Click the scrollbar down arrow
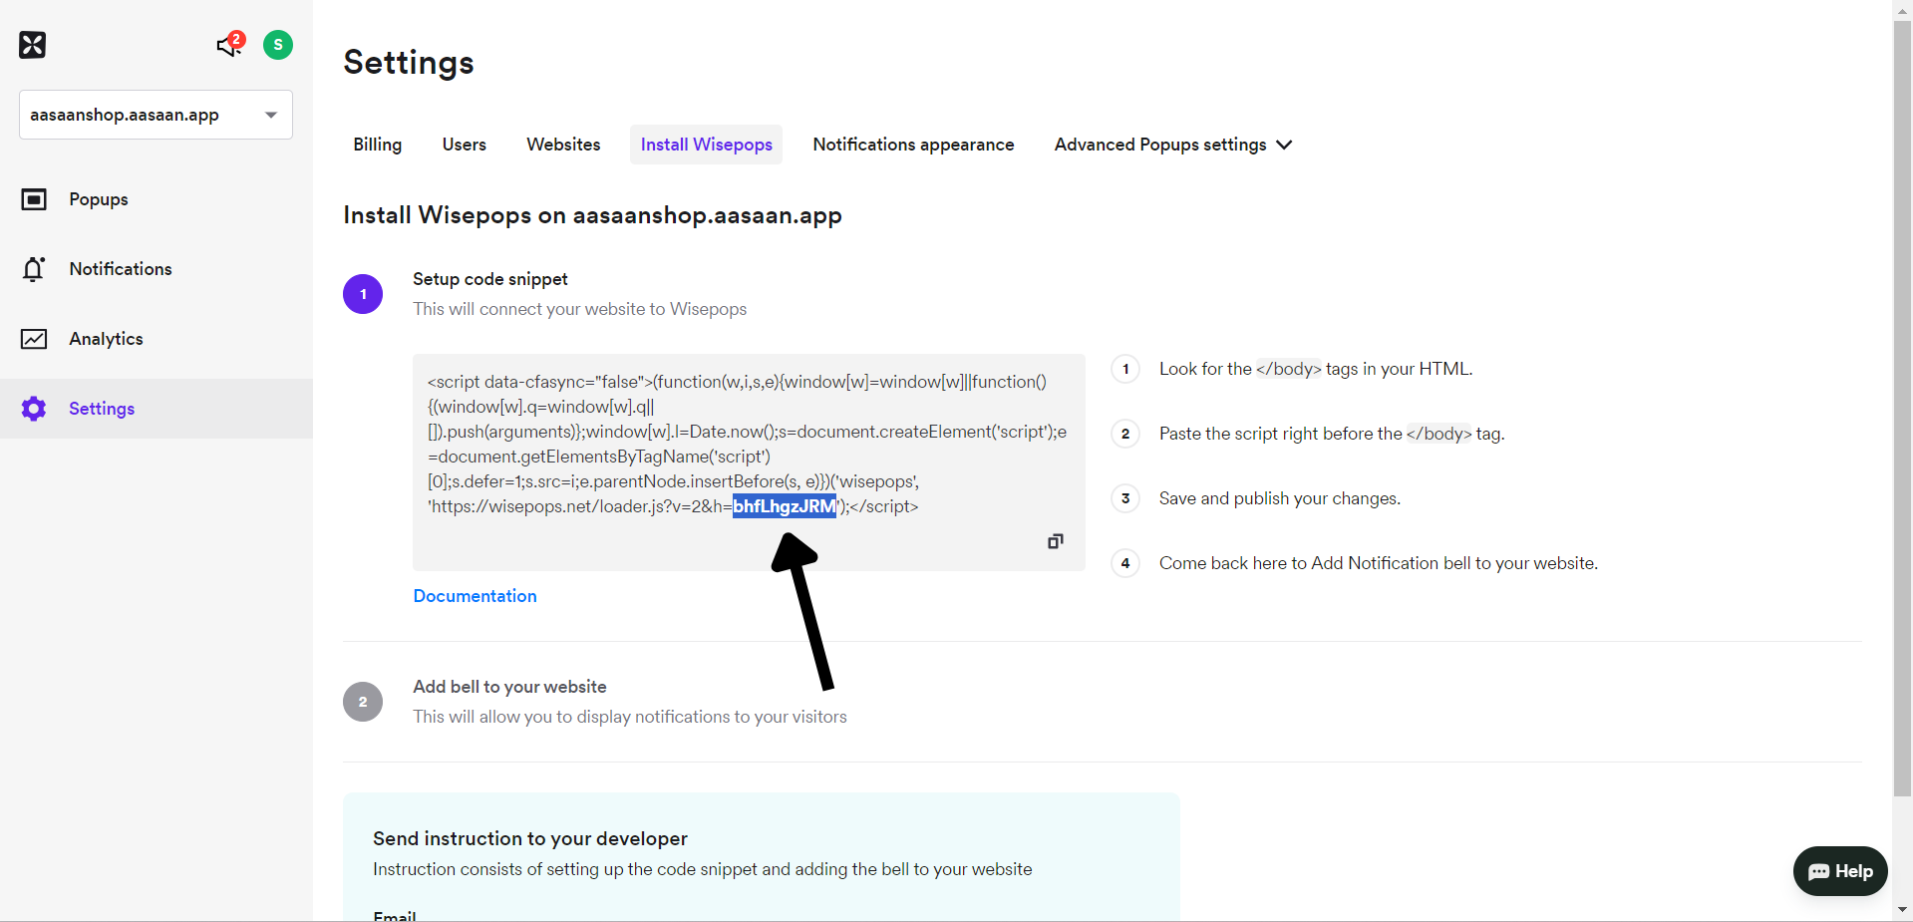1913x922 pixels. pos(1902,909)
